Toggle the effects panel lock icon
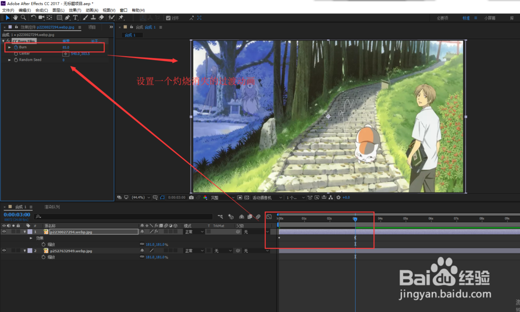Viewport: 520px width, 312px height. [16, 27]
